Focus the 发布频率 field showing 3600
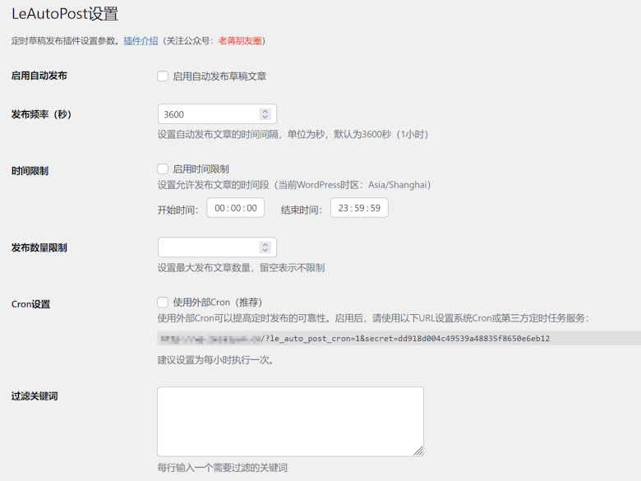The height and width of the screenshot is (481, 641). [217, 114]
